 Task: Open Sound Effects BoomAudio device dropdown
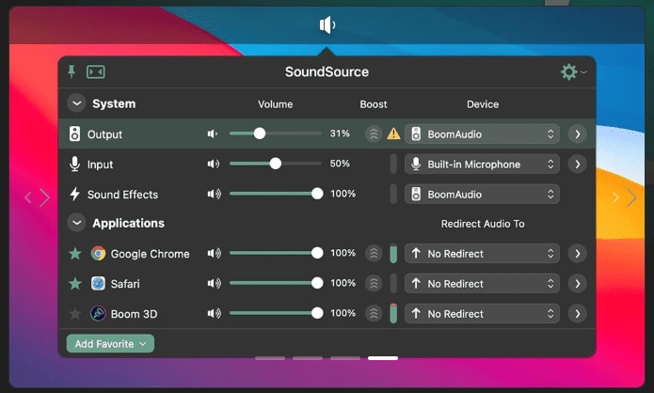(482, 195)
